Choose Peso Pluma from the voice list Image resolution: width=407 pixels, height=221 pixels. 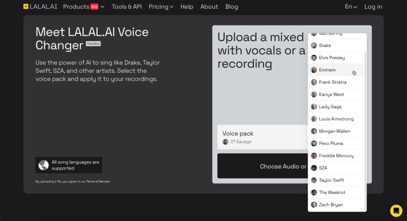coord(336,144)
